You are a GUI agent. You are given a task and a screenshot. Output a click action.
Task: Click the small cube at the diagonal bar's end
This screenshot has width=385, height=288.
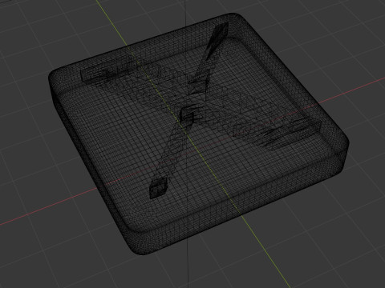pos(159,188)
